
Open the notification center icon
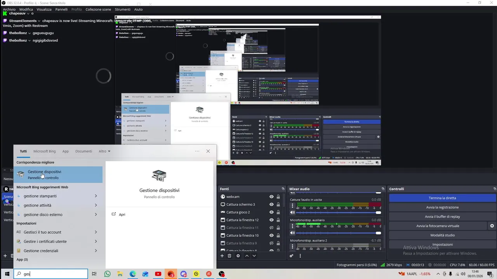490,274
